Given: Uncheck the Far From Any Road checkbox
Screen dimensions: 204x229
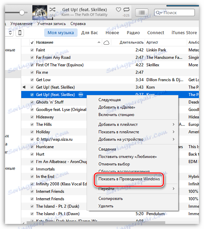Looking at the screenshot, I should coord(32,58).
